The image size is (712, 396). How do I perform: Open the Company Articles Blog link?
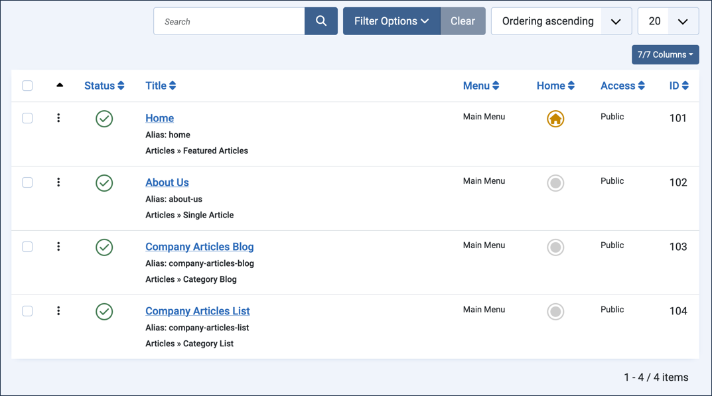(x=199, y=247)
